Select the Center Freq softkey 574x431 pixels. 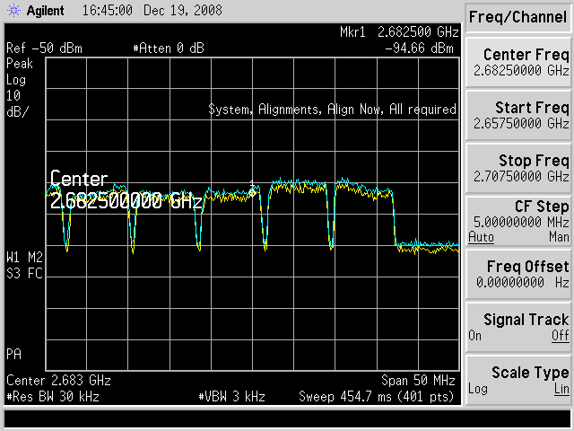(518, 62)
